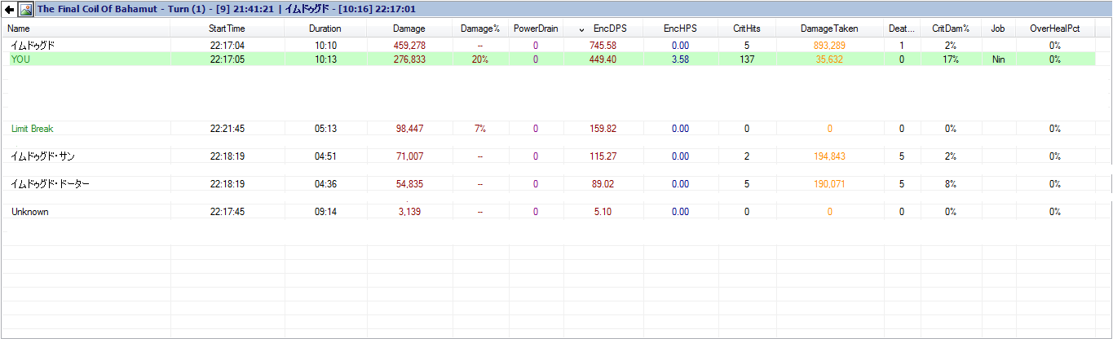Click the 7% Damage% value
This screenshot has height=343, width=1113.
[479, 129]
